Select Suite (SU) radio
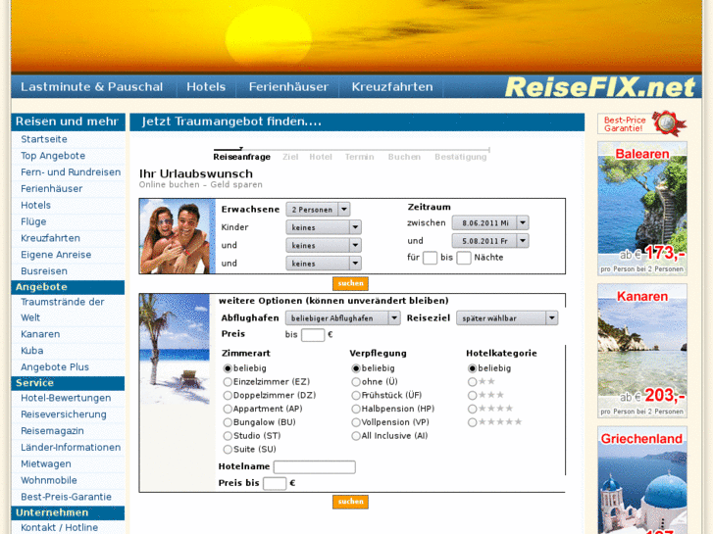713x534 pixels. pyautogui.click(x=228, y=450)
